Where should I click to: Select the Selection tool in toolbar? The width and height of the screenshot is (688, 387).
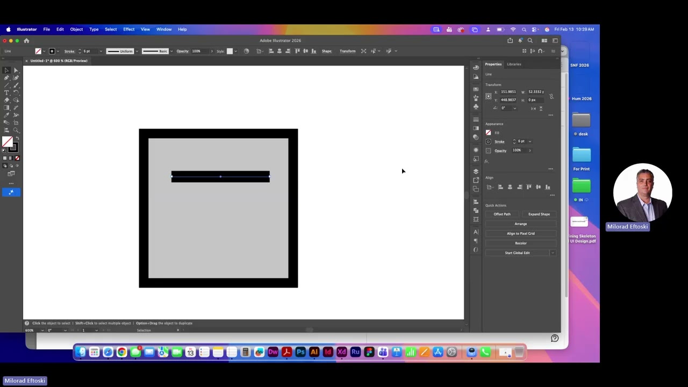(6, 70)
